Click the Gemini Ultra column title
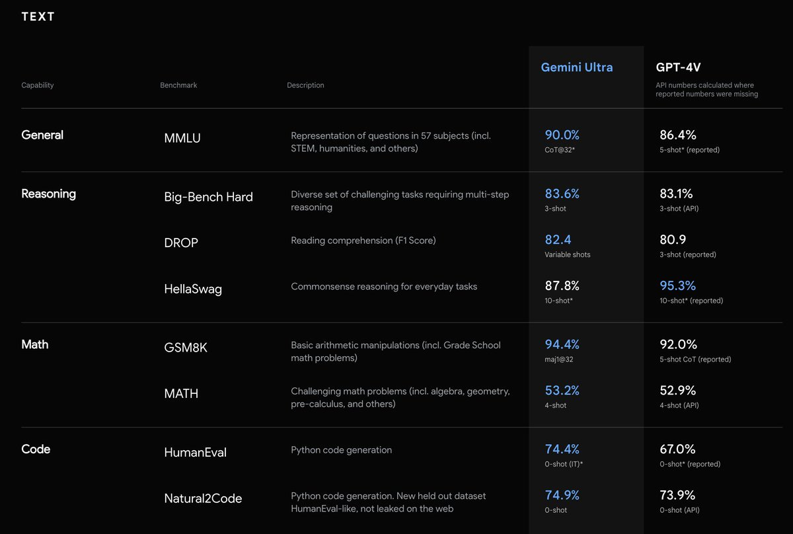Image resolution: width=793 pixels, height=534 pixels. pyautogui.click(x=577, y=67)
